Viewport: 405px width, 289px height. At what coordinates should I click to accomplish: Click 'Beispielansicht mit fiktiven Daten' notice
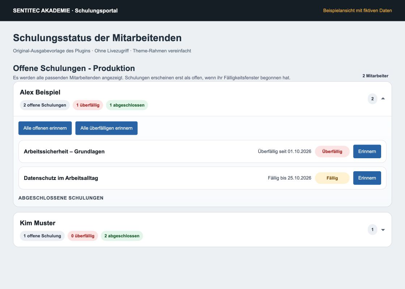(x=358, y=10)
